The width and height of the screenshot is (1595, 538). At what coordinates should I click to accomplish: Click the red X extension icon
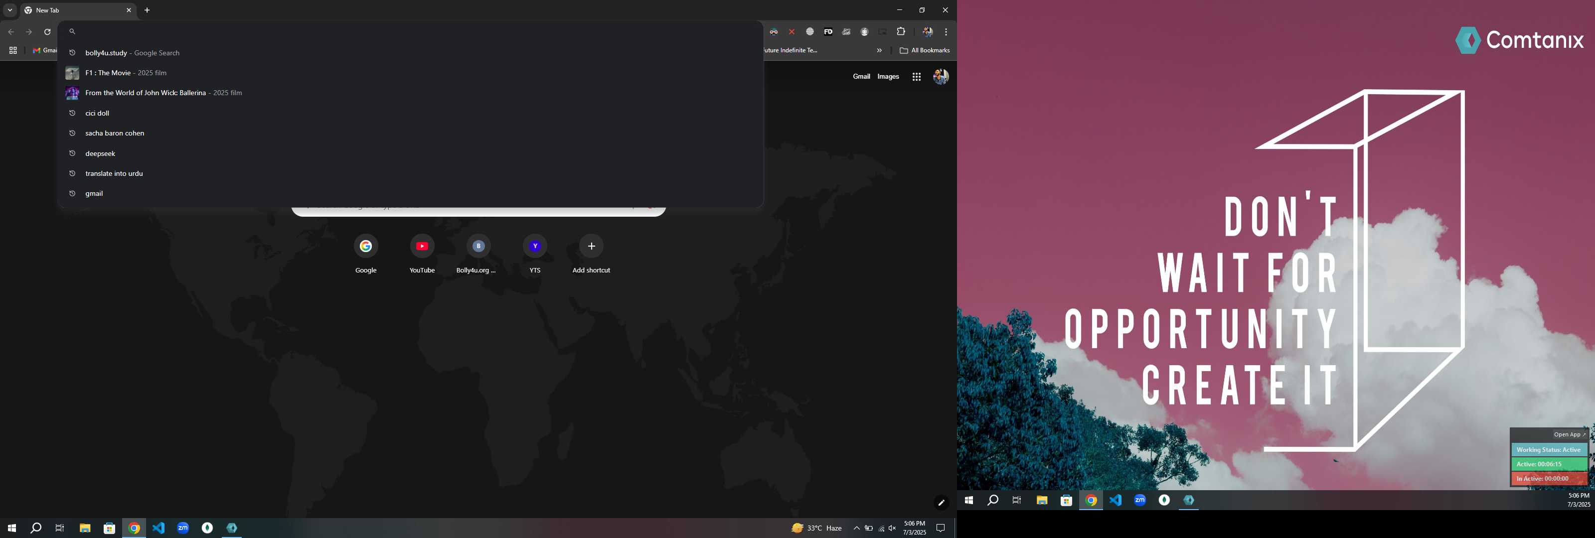click(x=792, y=31)
